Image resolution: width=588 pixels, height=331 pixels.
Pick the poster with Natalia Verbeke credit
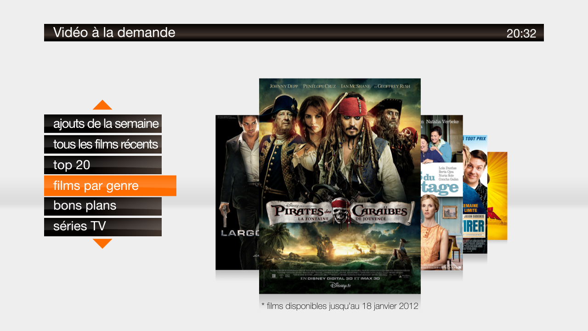click(x=442, y=192)
